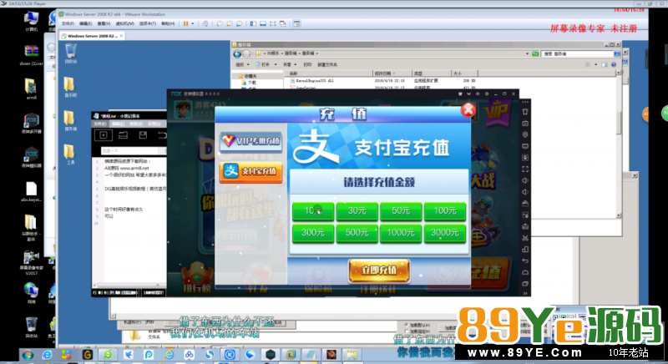Click Nox sidebar back arrow icon
668x364 pixels.
(x=525, y=260)
